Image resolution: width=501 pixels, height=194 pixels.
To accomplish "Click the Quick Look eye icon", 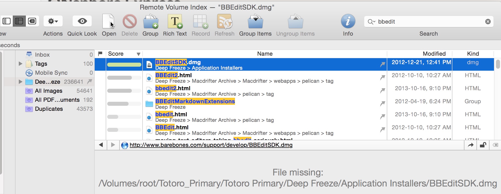I will coord(82,21).
